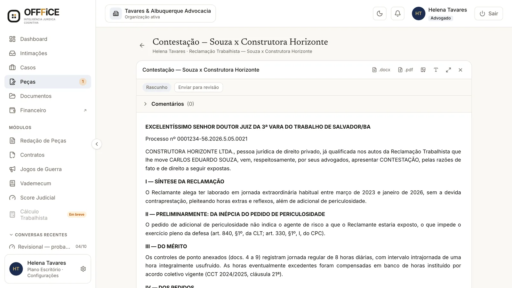Click the Em breve badge
Image resolution: width=512 pixels, height=288 pixels.
click(x=77, y=214)
